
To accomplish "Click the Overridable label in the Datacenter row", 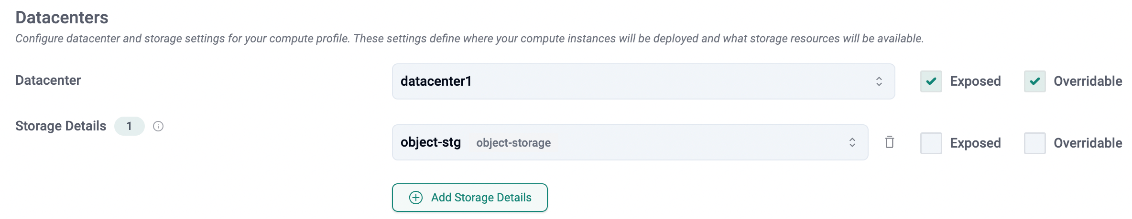I will point(1088,81).
